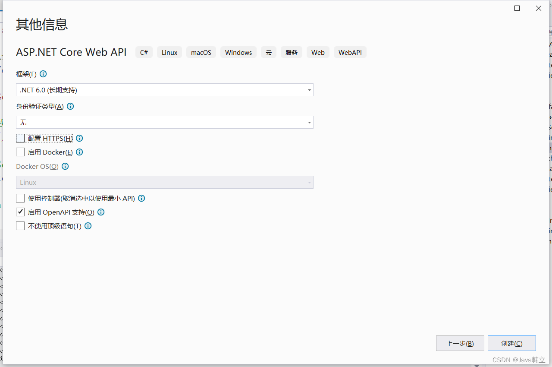Click the info icon beside 身份验证类型(A)
The width and height of the screenshot is (552, 367).
(x=70, y=106)
